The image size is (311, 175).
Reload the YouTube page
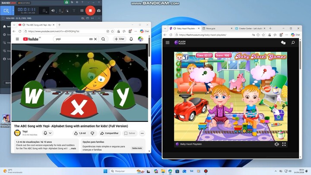tap(20, 31)
